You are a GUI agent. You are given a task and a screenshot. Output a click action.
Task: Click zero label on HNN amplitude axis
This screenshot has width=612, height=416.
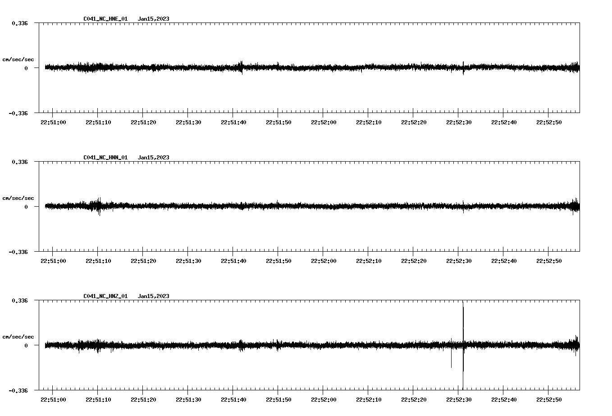coord(26,207)
